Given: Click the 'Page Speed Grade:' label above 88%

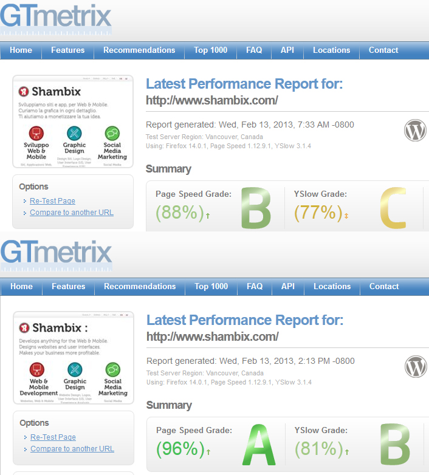Looking at the screenshot, I should 193,194.
